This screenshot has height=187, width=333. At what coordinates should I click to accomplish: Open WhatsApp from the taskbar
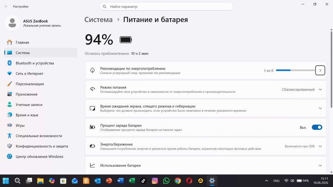click(x=166, y=181)
